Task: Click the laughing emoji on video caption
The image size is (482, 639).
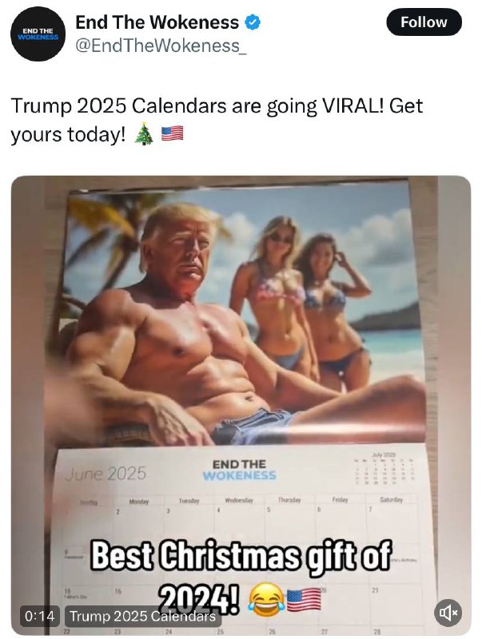Action: (x=267, y=598)
